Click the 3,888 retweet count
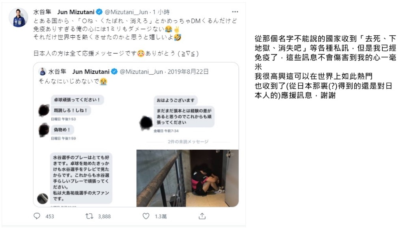 104,217
